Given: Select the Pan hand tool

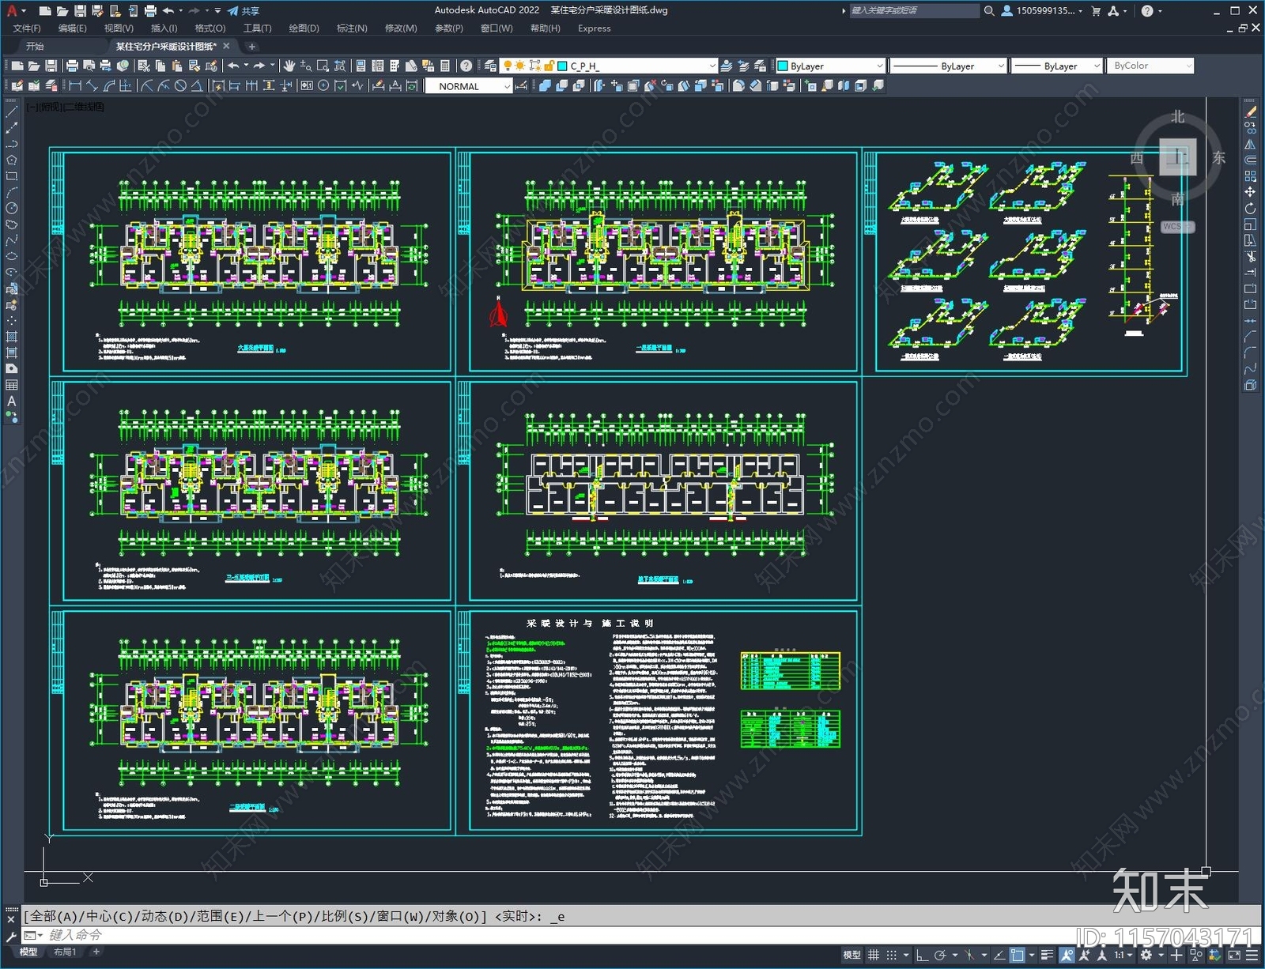Looking at the screenshot, I should click(x=289, y=66).
